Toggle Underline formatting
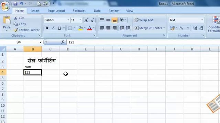The image size is (220, 123). pos(59,28)
